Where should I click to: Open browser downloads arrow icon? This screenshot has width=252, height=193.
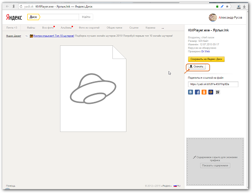(244, 7)
